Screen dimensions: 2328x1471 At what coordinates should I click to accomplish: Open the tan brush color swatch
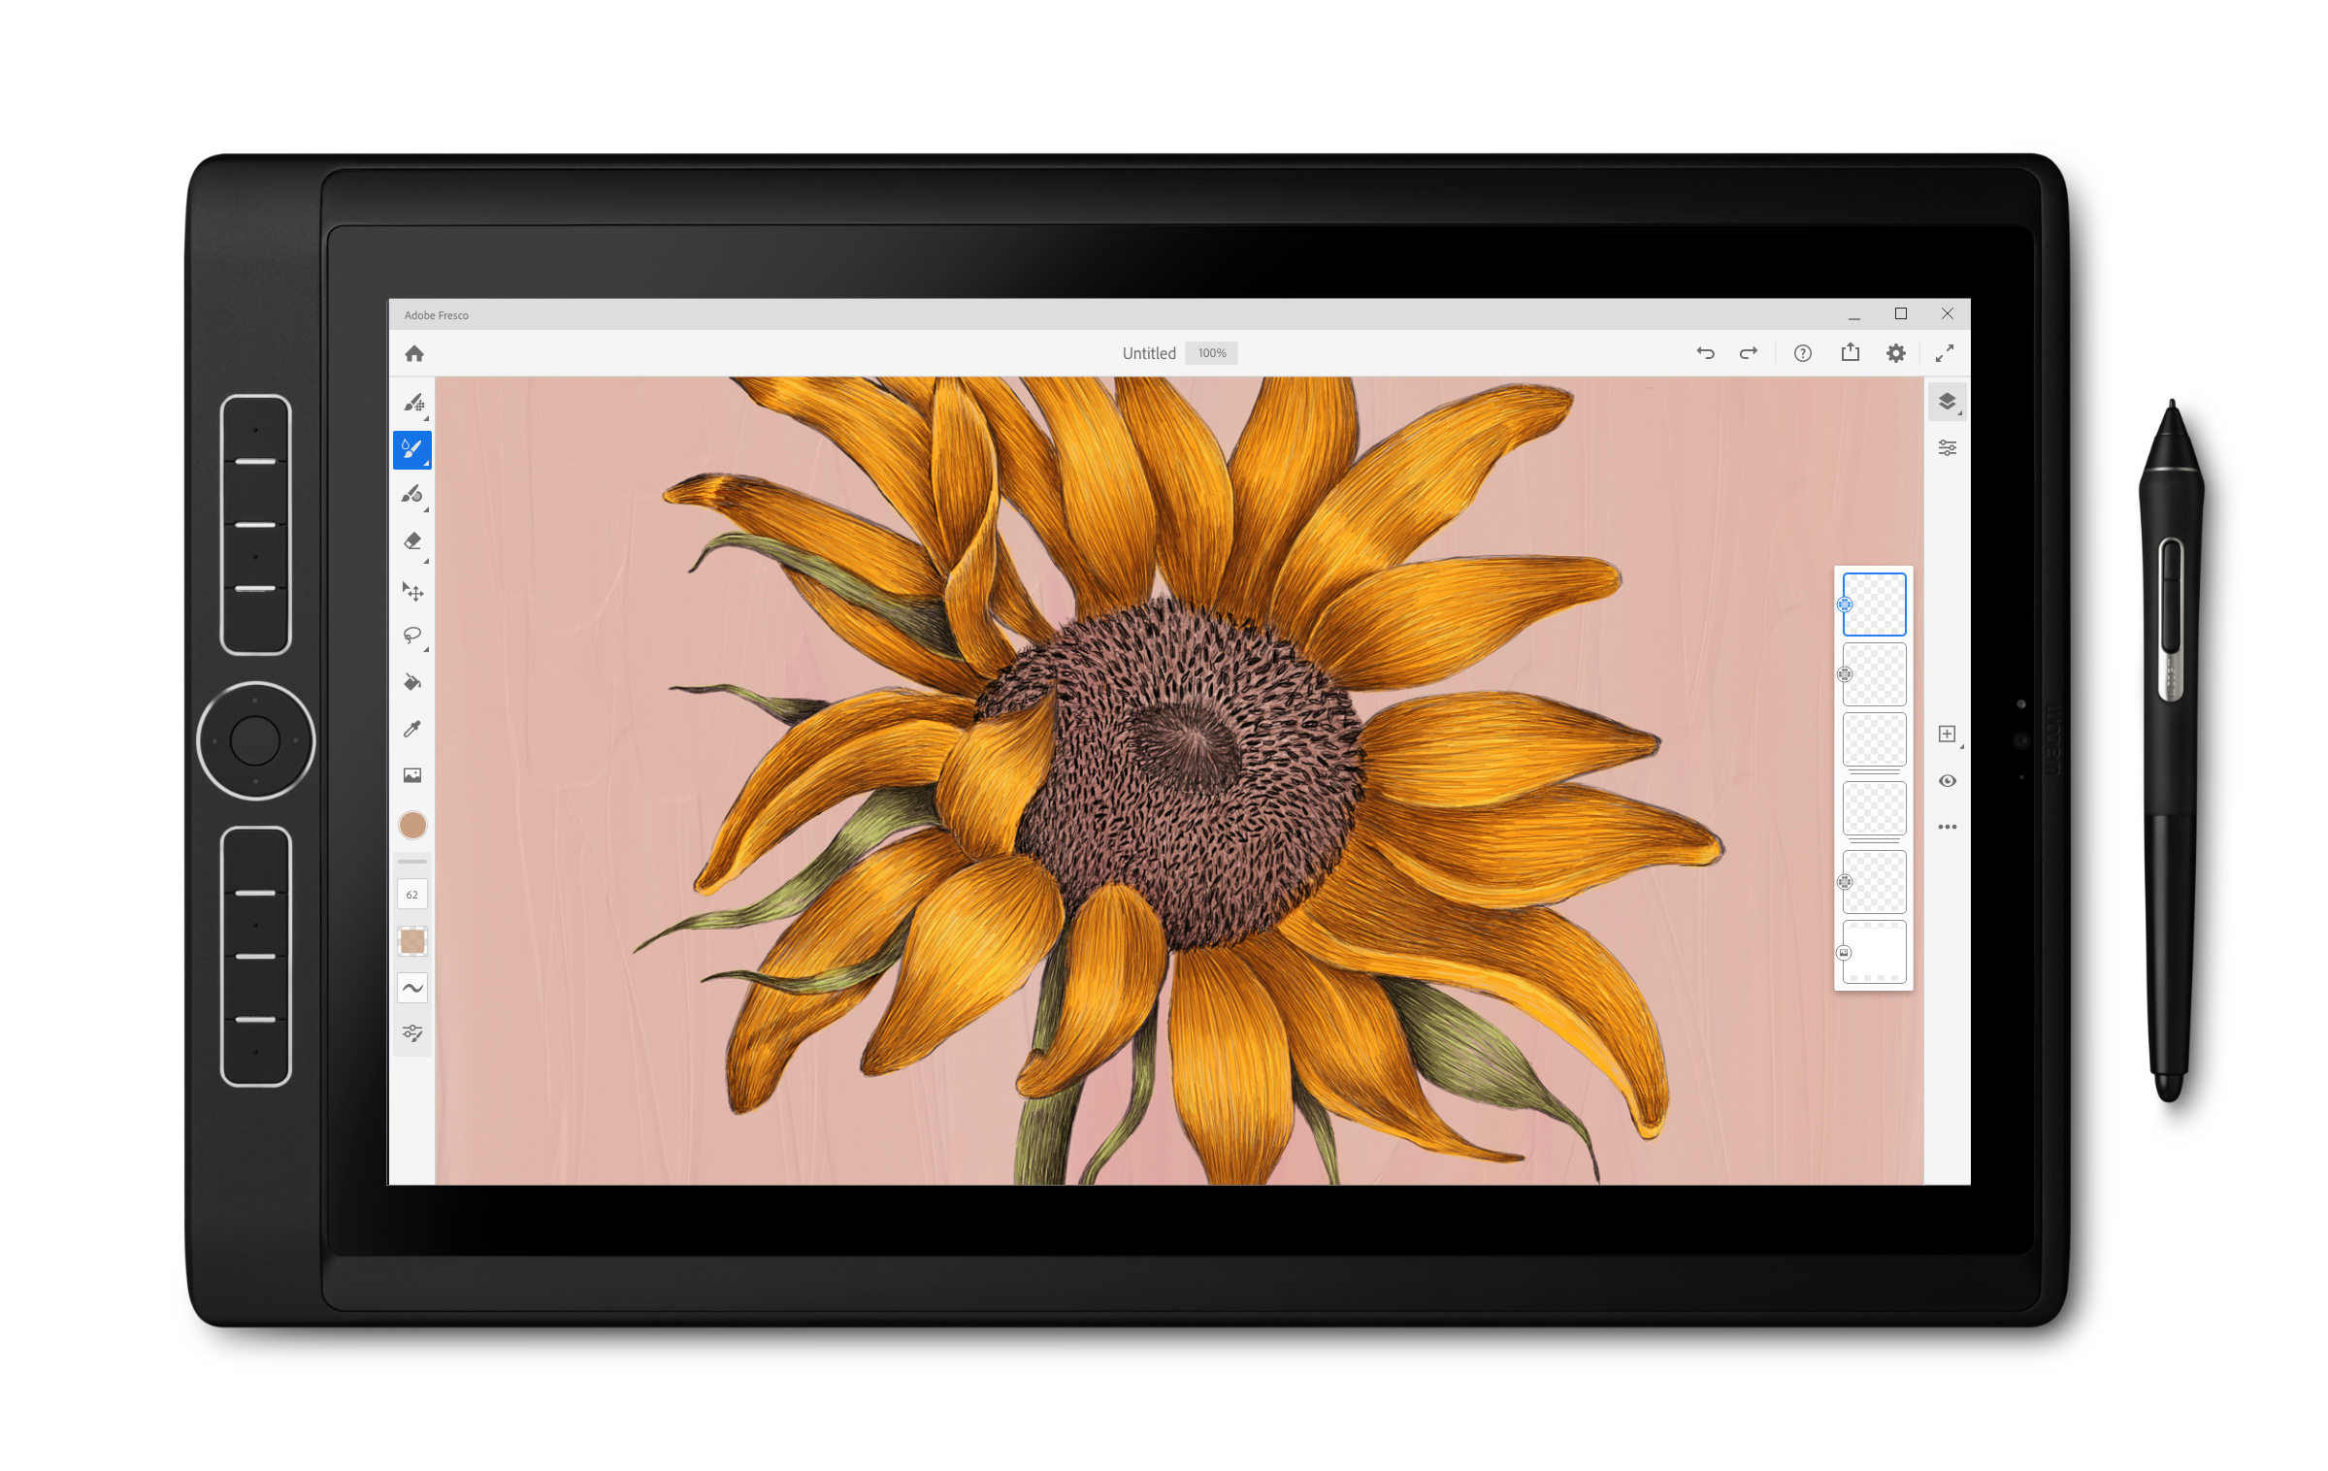click(x=412, y=826)
